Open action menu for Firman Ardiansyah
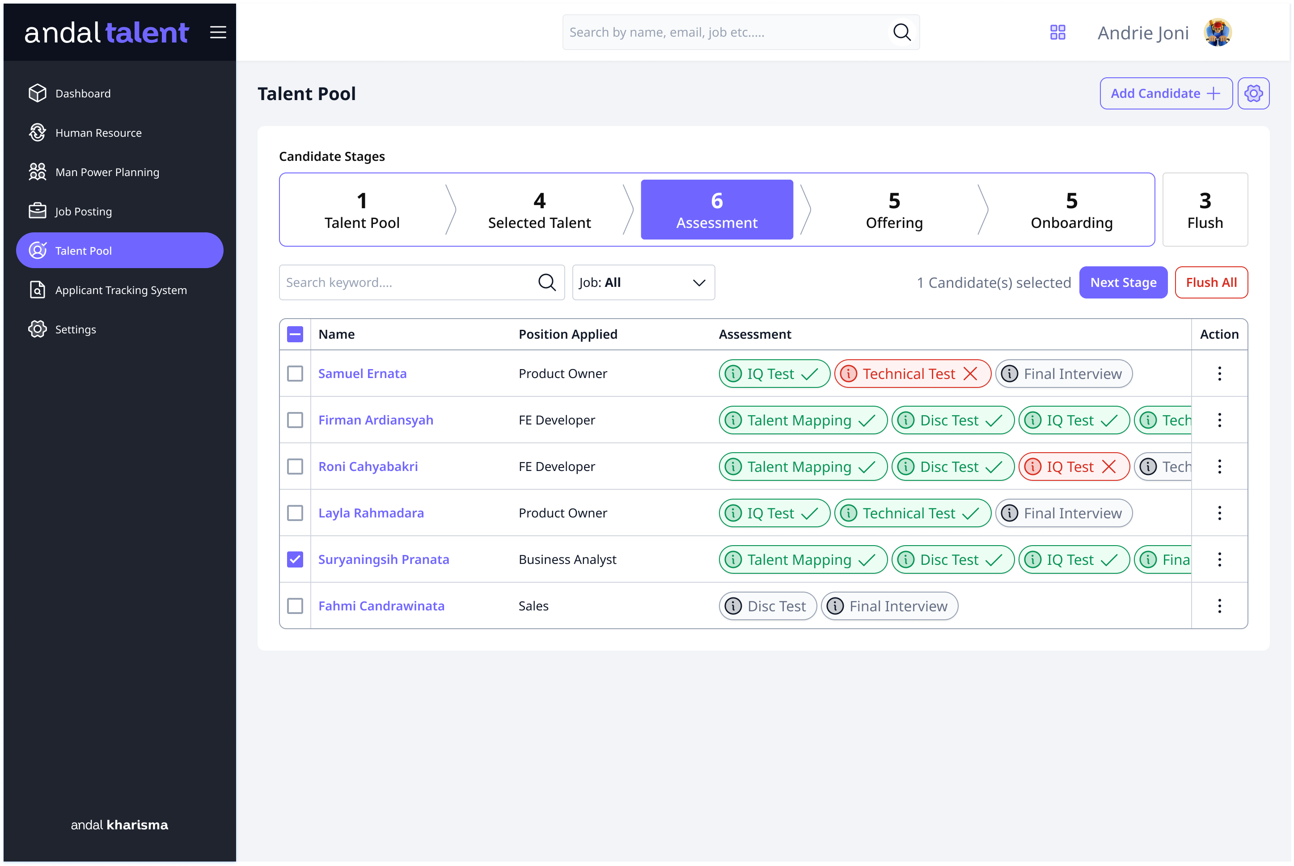 tap(1218, 420)
